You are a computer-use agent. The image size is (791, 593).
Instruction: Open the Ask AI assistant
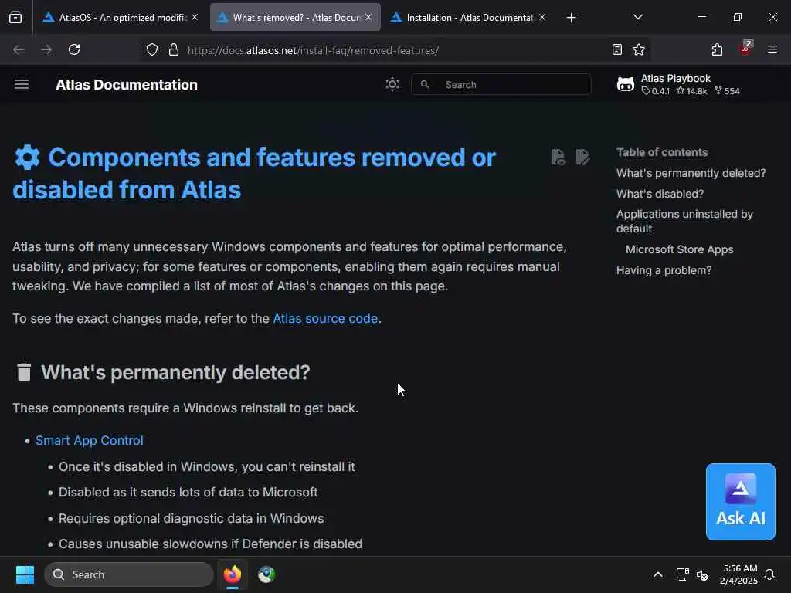tap(740, 502)
